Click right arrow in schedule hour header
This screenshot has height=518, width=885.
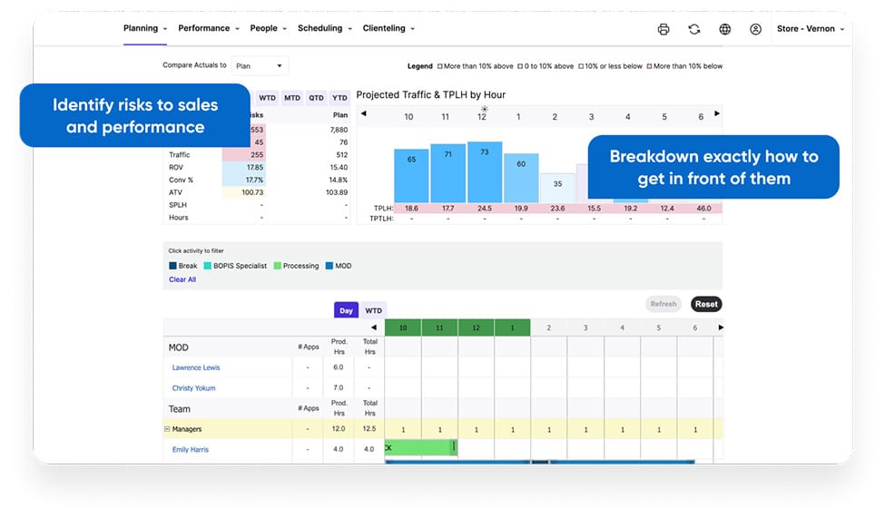click(x=720, y=327)
